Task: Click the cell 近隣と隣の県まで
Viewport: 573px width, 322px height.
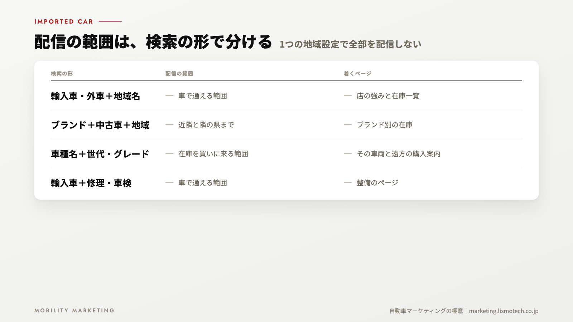Action: coord(206,125)
